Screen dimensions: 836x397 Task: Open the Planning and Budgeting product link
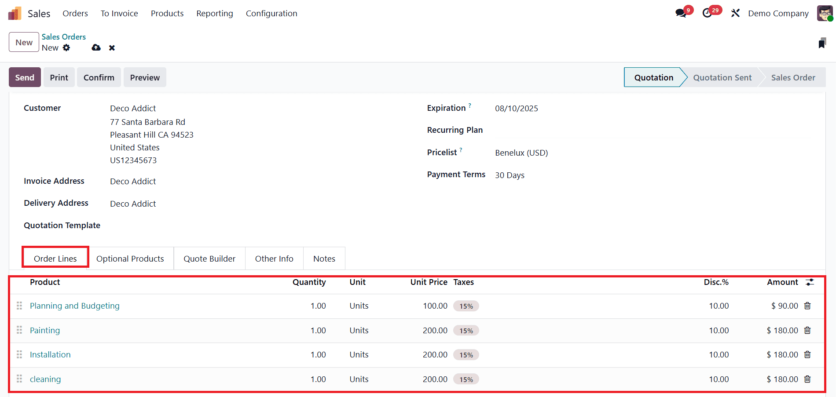pyautogui.click(x=75, y=306)
